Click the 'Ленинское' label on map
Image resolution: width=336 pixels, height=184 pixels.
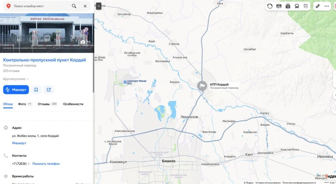point(190,117)
